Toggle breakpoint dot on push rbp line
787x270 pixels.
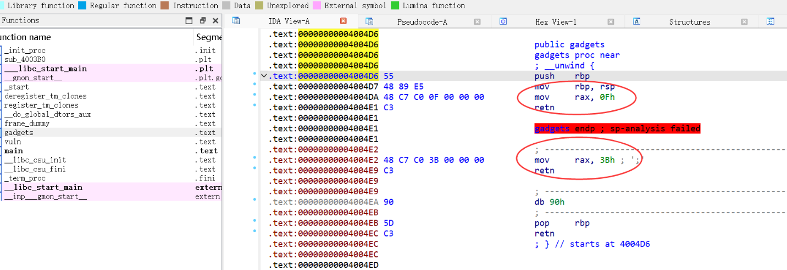coord(254,74)
